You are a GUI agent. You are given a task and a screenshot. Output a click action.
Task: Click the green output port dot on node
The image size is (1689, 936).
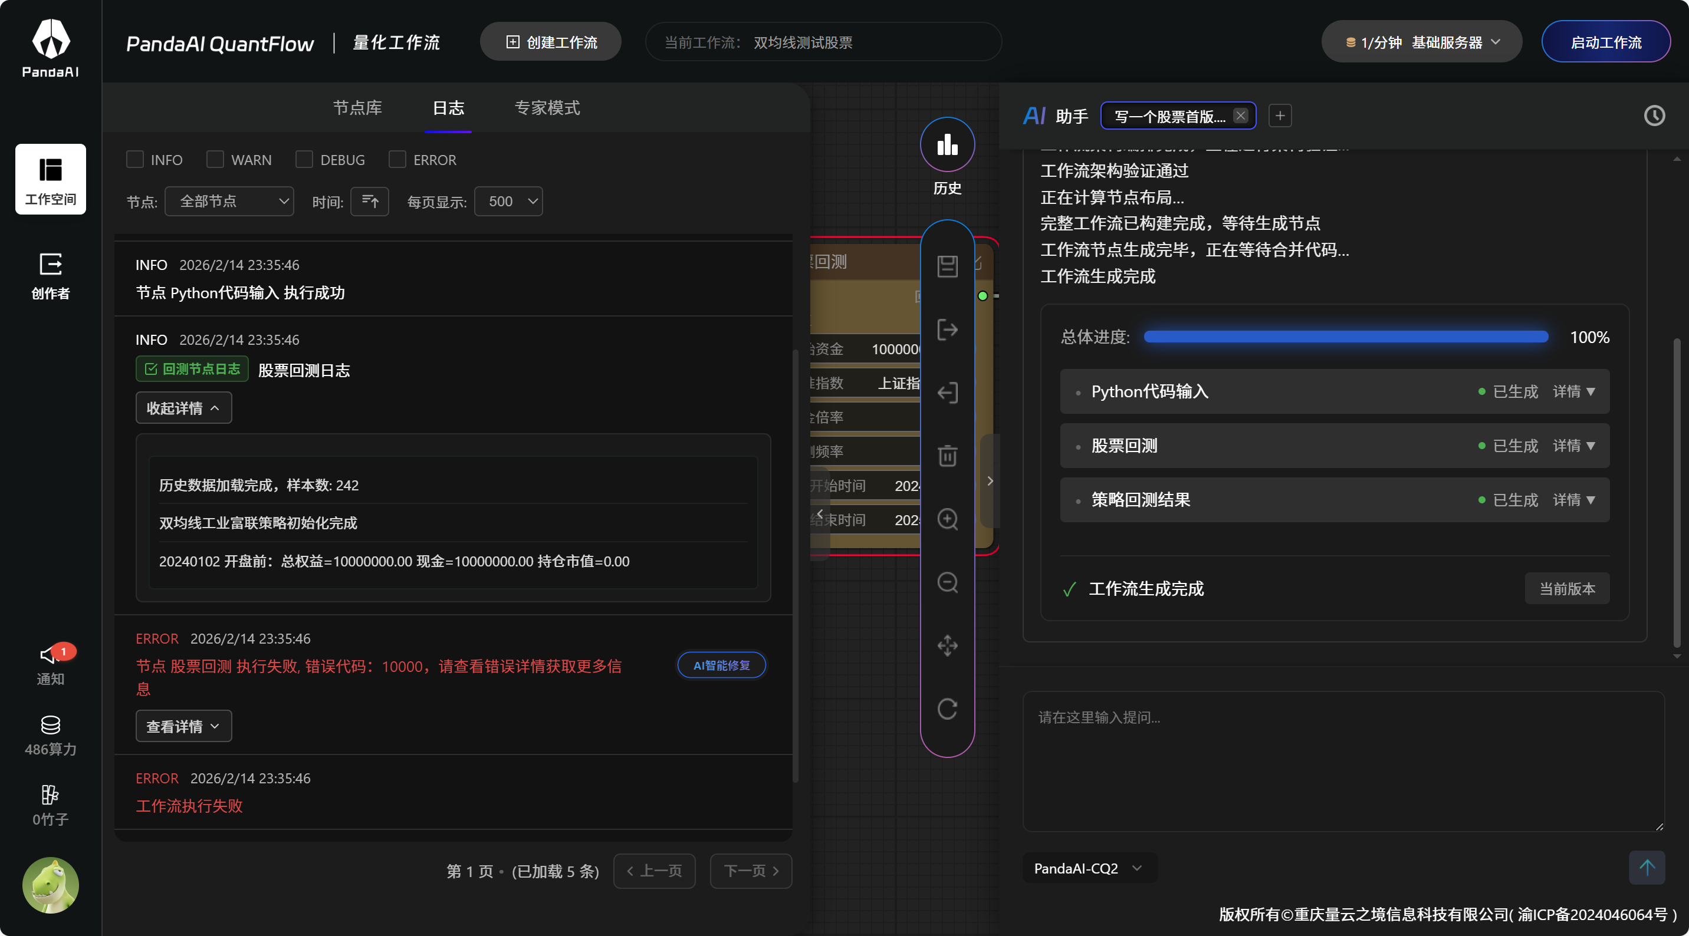(x=982, y=296)
